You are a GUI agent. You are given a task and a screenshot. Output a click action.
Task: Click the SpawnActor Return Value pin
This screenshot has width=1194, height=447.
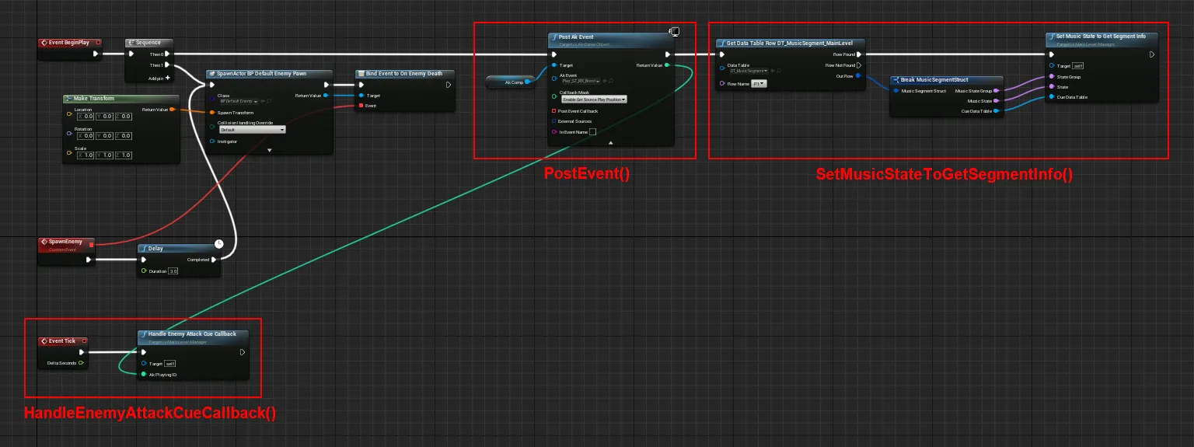(x=326, y=96)
